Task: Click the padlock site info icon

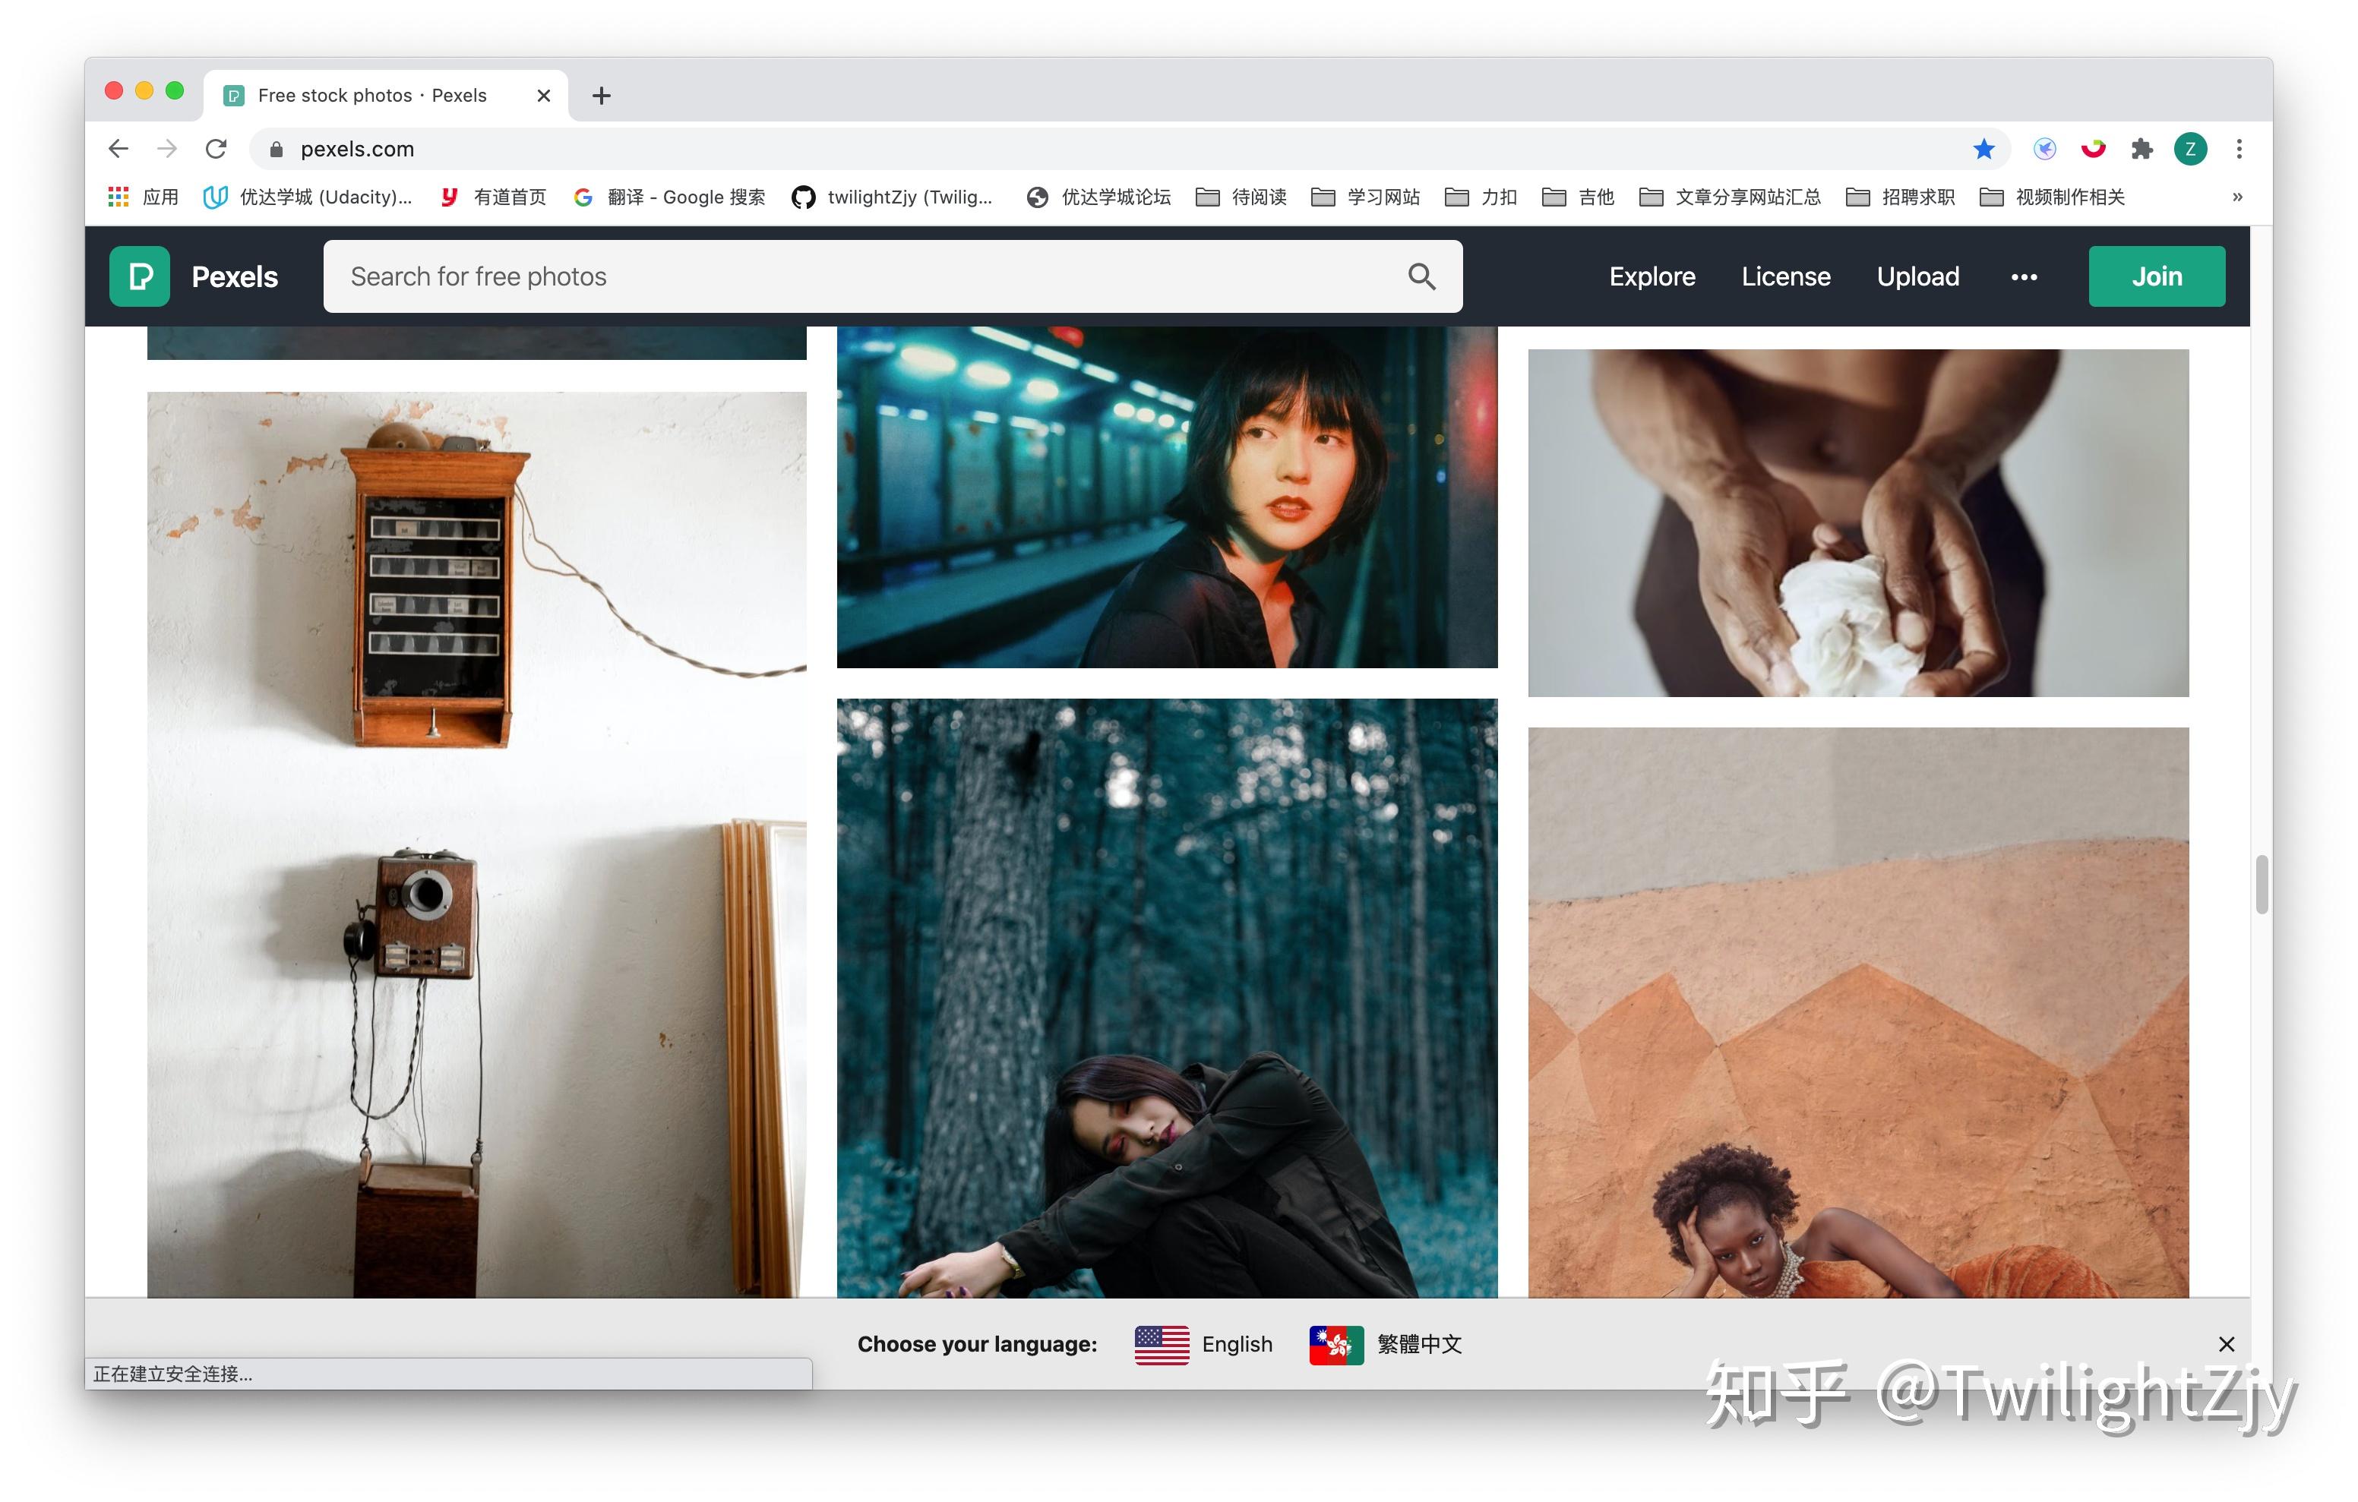Action: [277, 150]
